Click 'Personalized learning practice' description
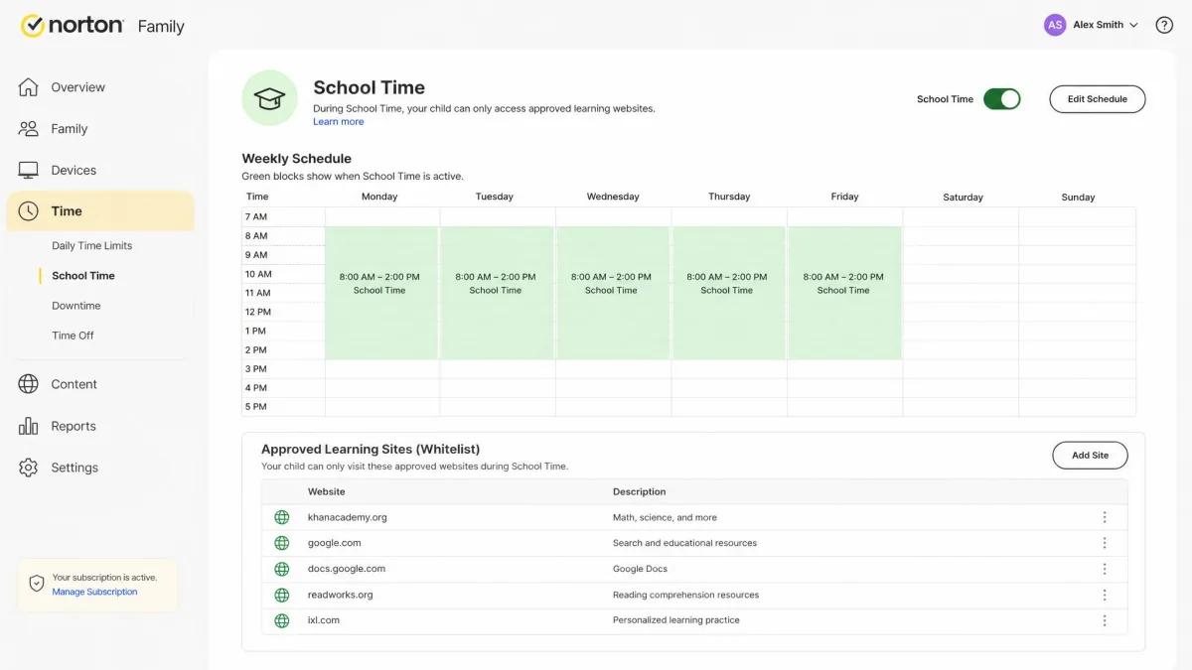The height and width of the screenshot is (670, 1192). click(x=676, y=620)
